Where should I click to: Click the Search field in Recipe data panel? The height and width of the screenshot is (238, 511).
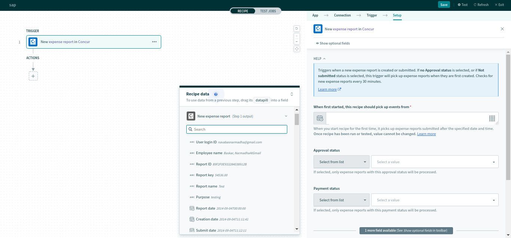point(236,129)
